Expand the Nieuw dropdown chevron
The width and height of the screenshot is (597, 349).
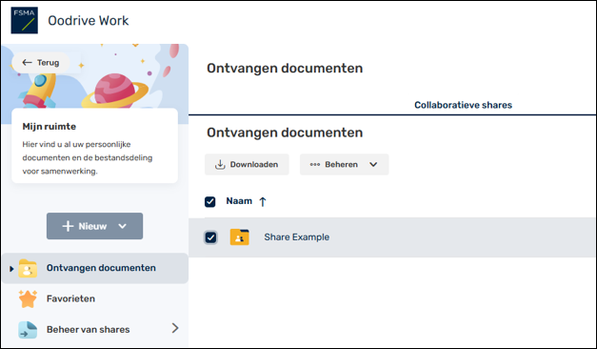coord(122,226)
